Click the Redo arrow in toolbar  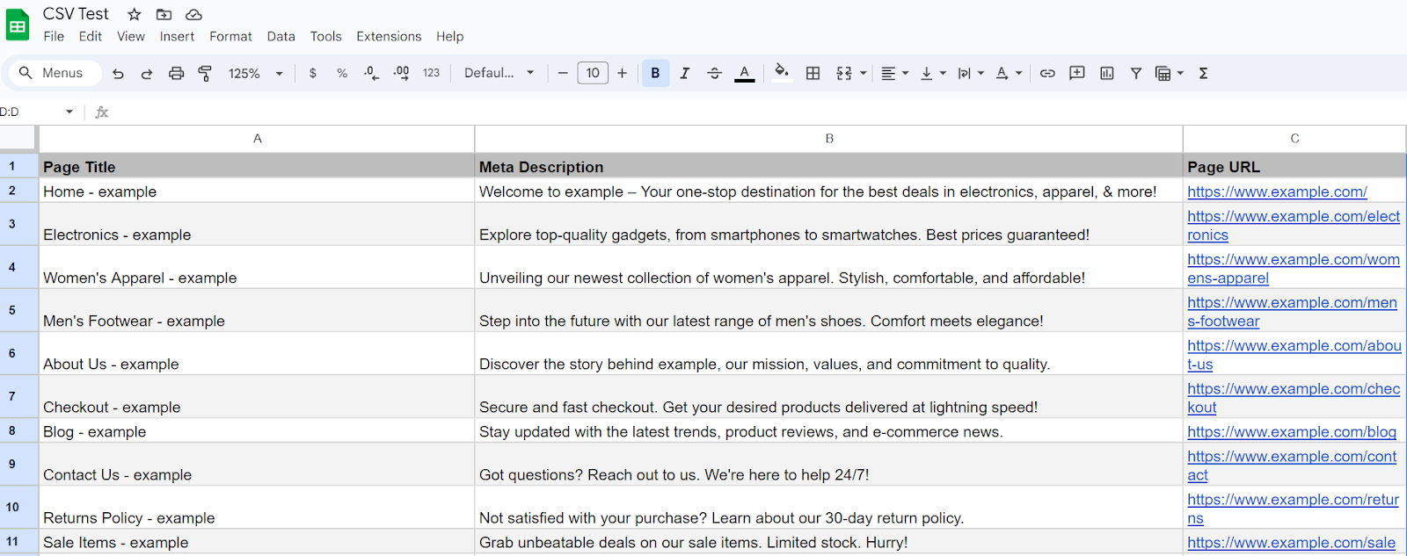click(147, 74)
